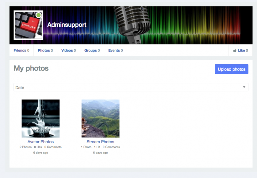
Task: Click the Date dropdown arrow
Action: [244, 87]
